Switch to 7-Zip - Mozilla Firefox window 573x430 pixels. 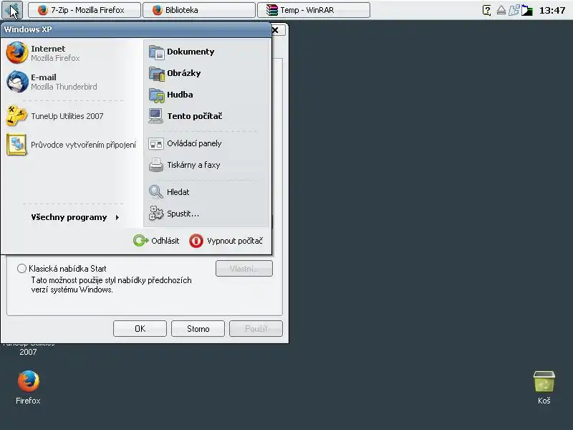point(85,10)
